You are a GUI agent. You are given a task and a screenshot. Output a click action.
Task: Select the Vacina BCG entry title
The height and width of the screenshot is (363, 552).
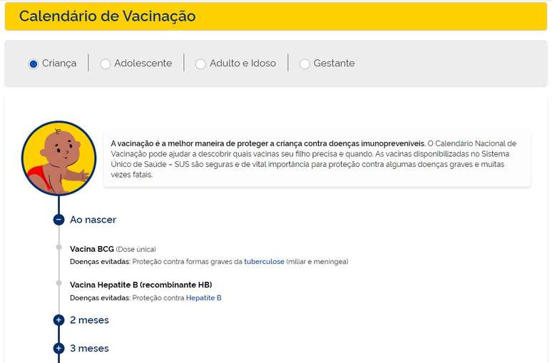pyautogui.click(x=91, y=249)
